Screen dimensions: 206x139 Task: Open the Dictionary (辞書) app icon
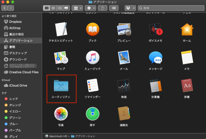[187, 85]
